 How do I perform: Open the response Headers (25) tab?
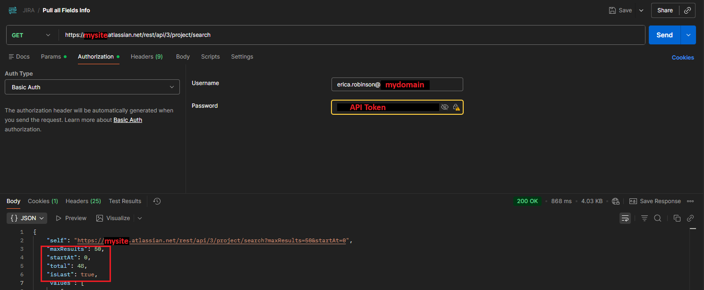(83, 201)
